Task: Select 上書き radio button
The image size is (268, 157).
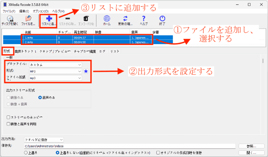Action: click(26, 153)
